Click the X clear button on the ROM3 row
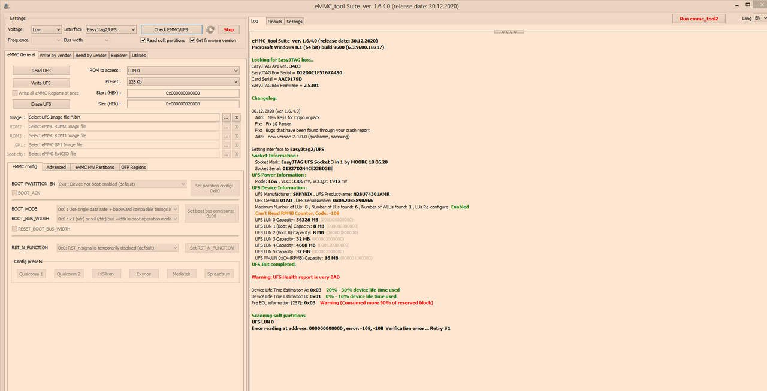Image resolution: width=767 pixels, height=391 pixels. tap(236, 135)
